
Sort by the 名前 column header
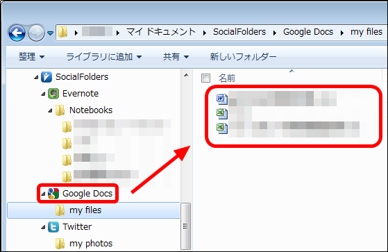pyautogui.click(x=227, y=78)
